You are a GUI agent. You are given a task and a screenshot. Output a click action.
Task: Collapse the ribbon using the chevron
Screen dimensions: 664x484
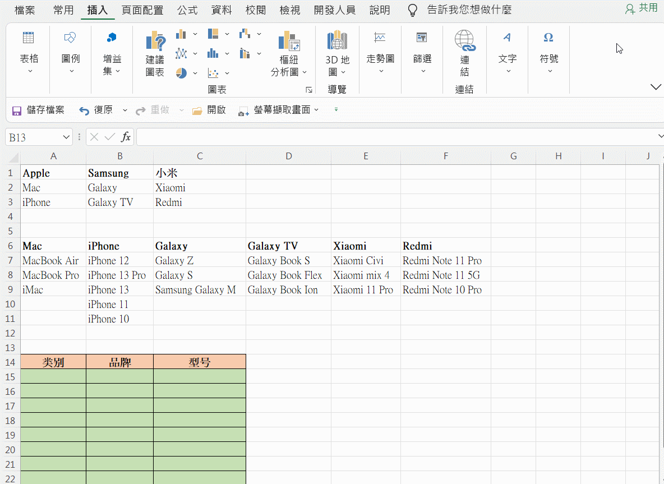point(655,87)
